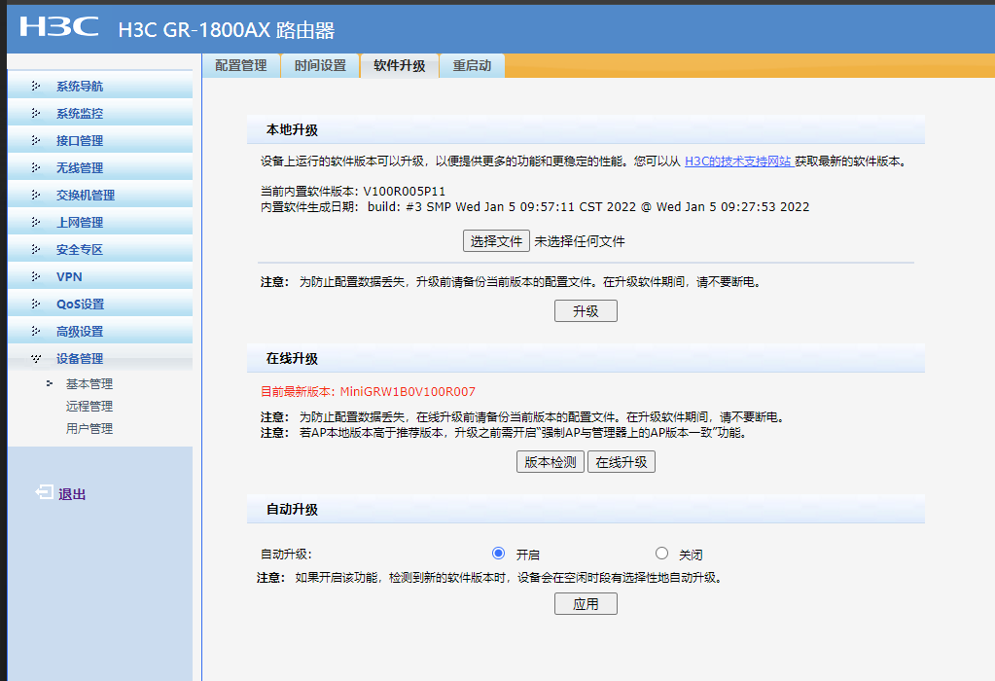
Task: Select 关闭 auto-upgrade radio button
Action: click(x=661, y=554)
